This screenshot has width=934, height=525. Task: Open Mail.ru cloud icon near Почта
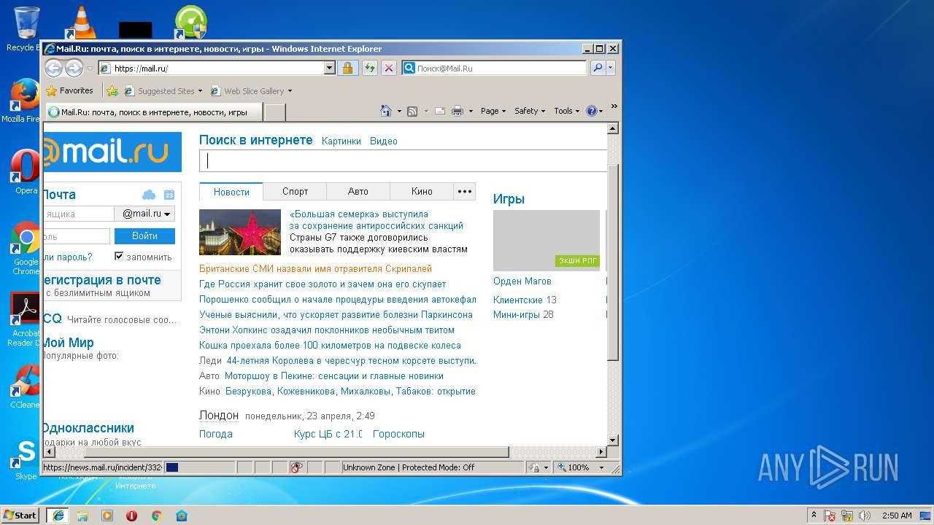[x=149, y=195]
